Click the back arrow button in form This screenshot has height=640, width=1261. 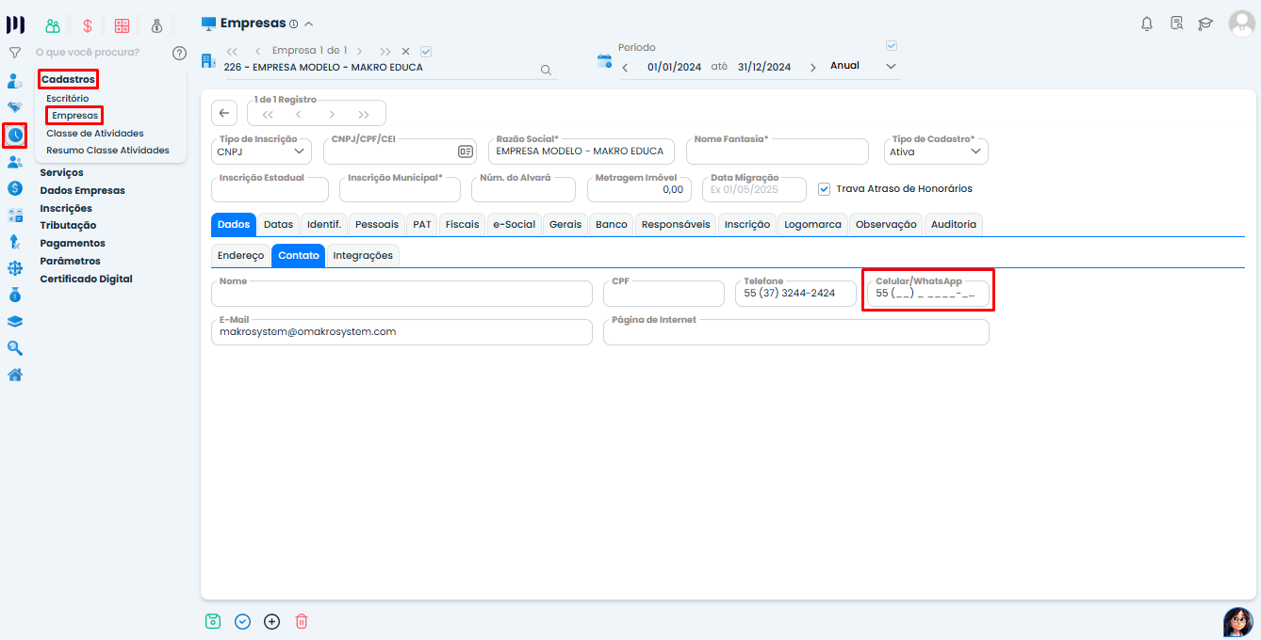[223, 113]
